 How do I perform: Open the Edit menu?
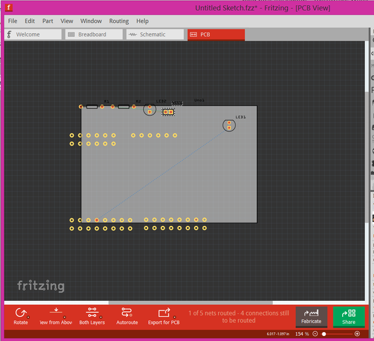(x=30, y=21)
